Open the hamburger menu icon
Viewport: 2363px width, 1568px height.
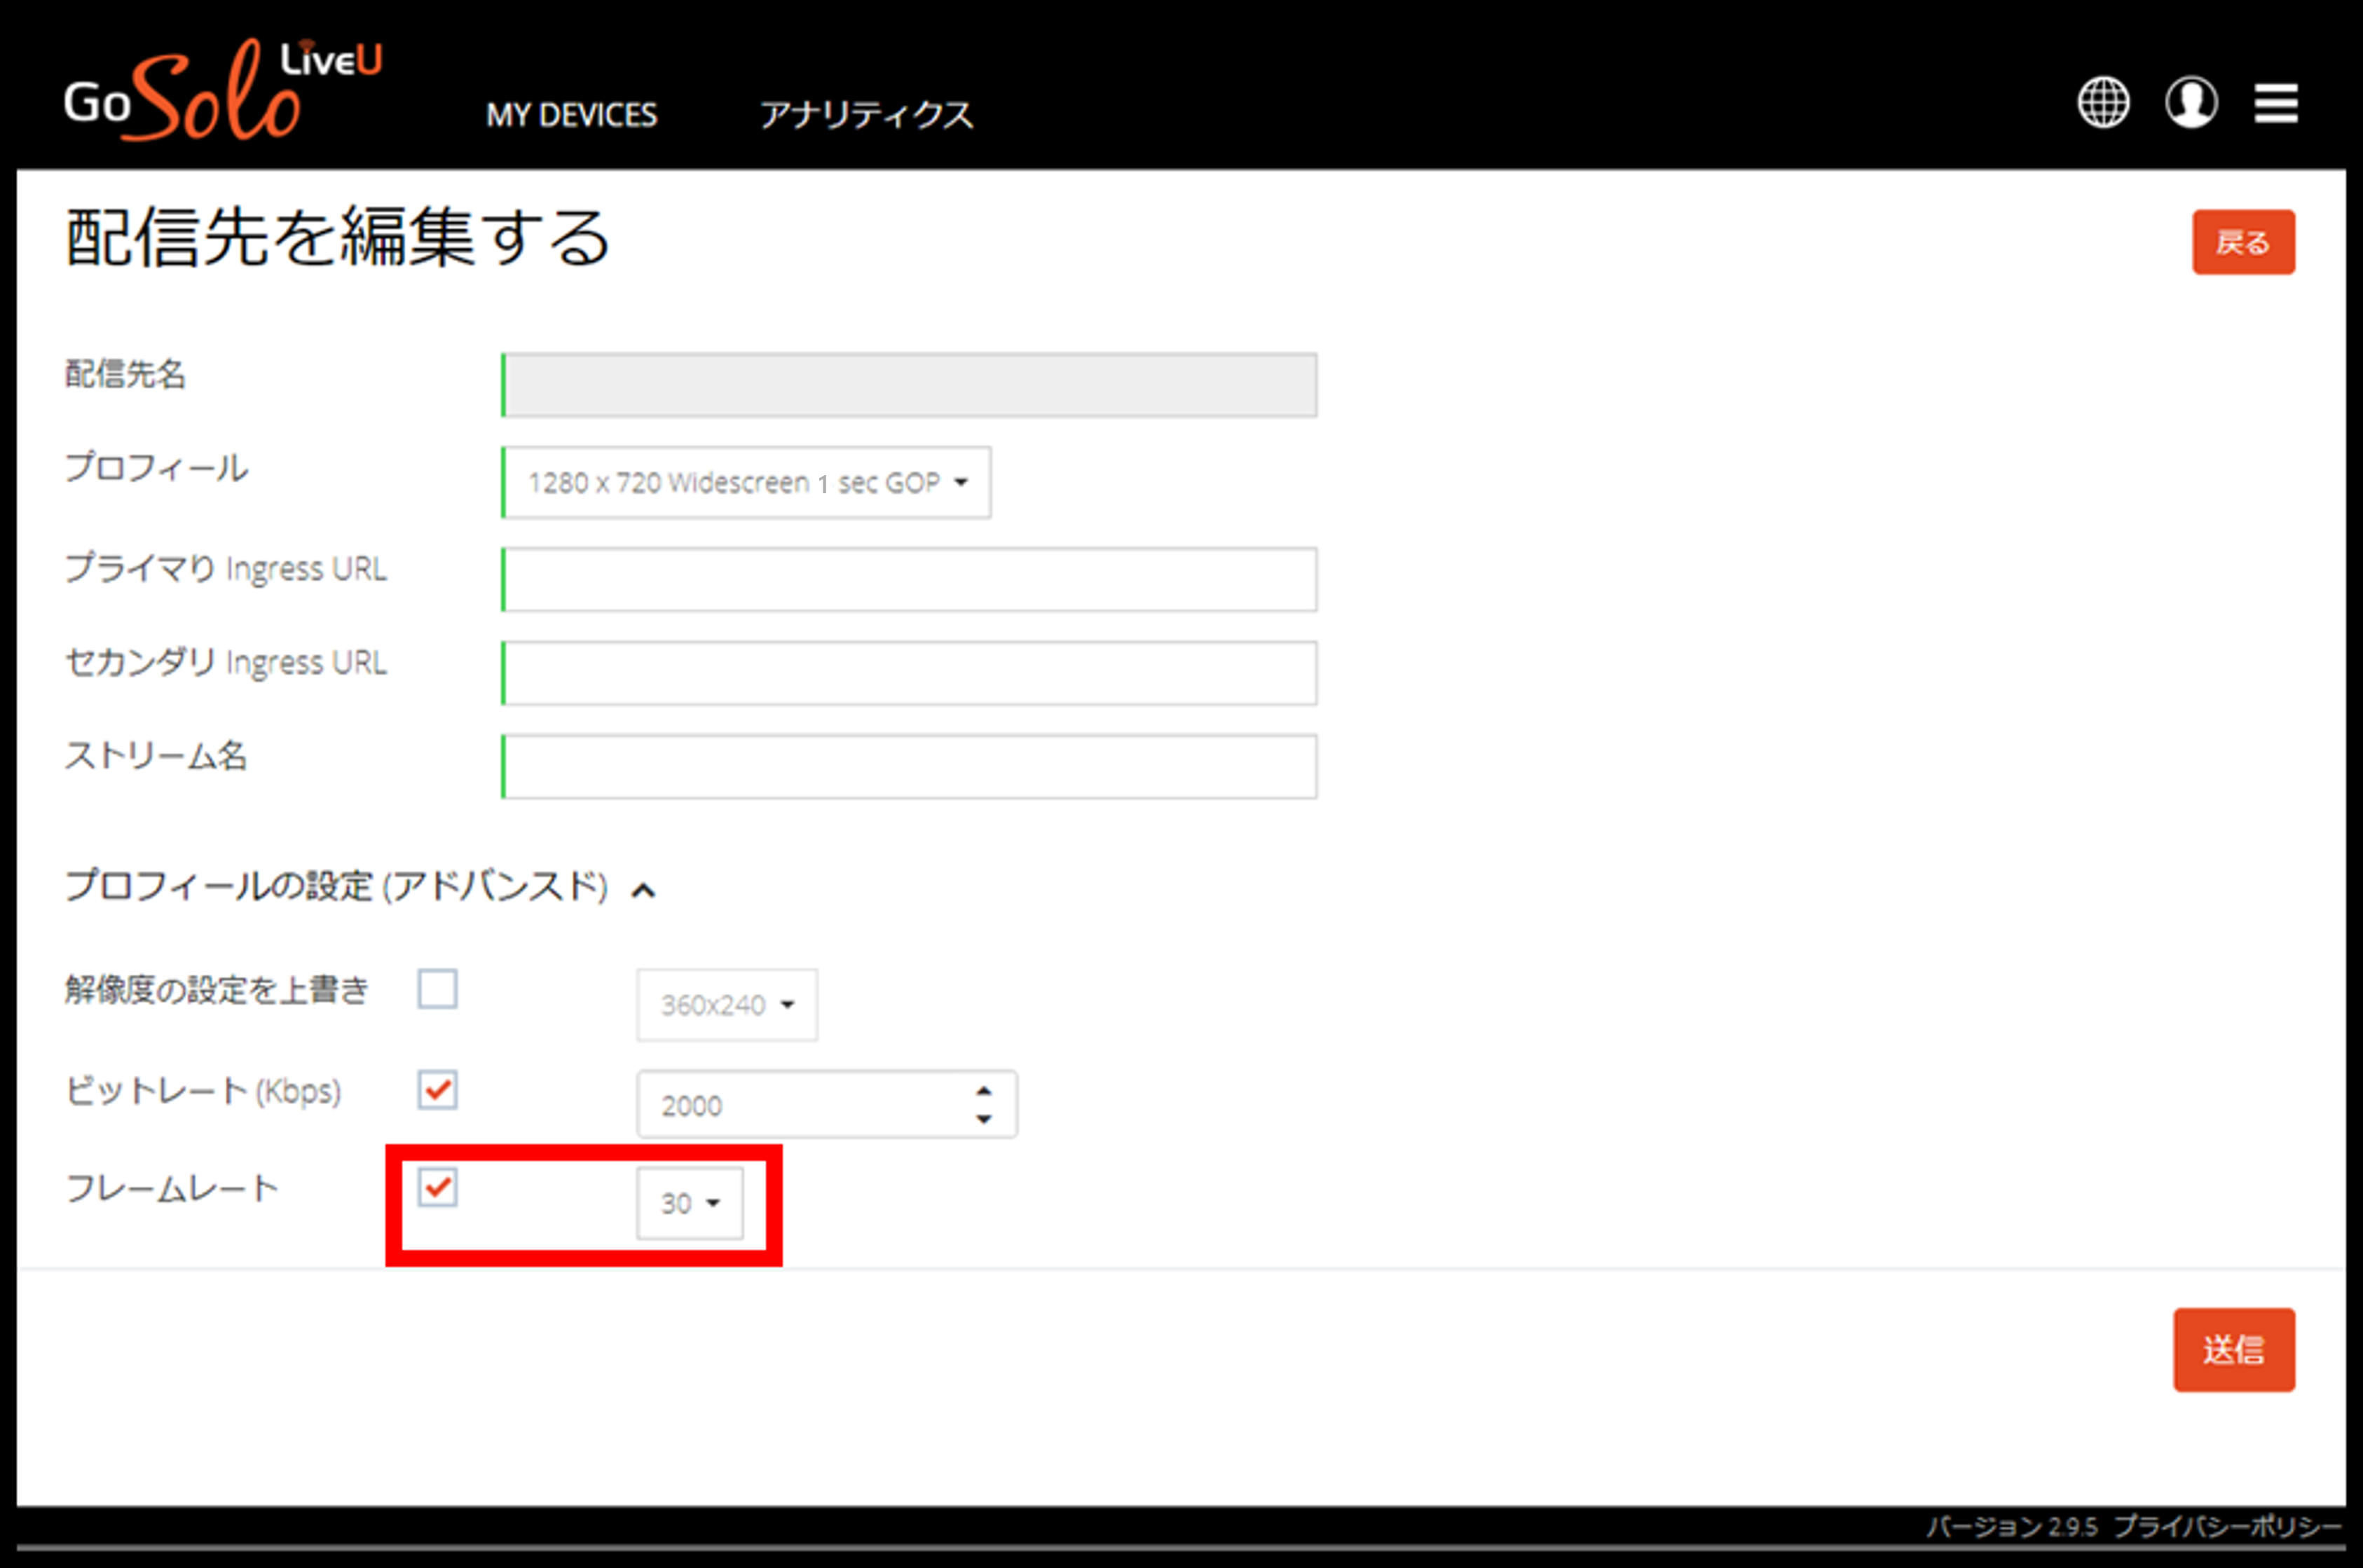(2276, 103)
